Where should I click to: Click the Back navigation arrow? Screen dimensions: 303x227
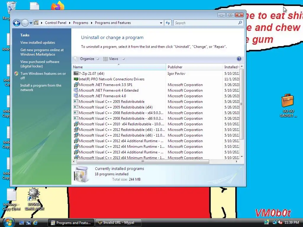tap(17, 23)
